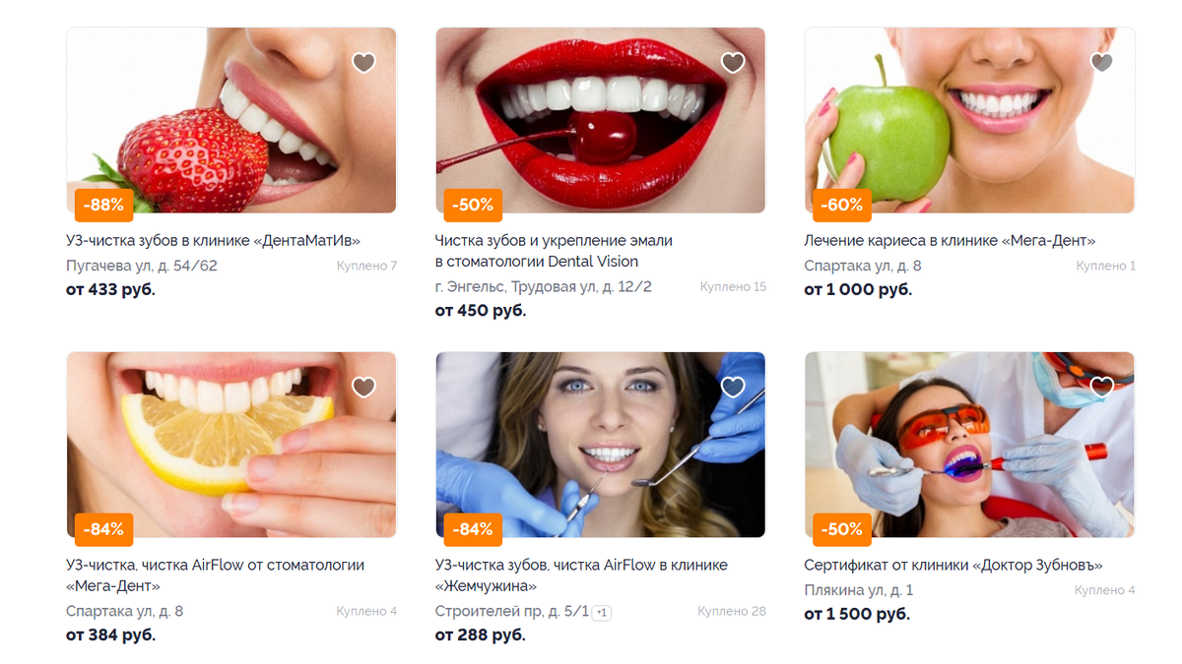Click -84% badge on the dentist-tools image
The height and width of the screenshot is (664, 1182).
[473, 529]
